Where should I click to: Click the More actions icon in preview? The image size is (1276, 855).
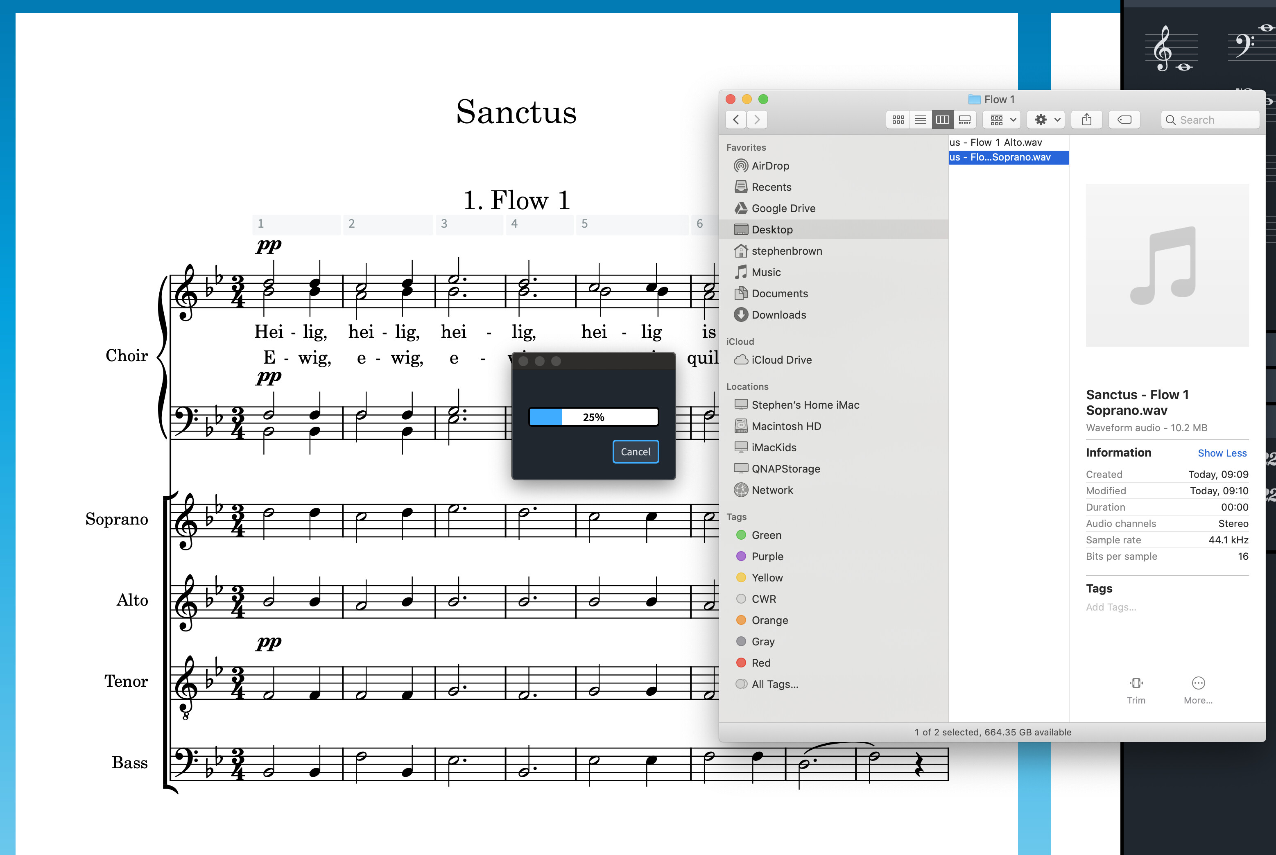pyautogui.click(x=1198, y=683)
